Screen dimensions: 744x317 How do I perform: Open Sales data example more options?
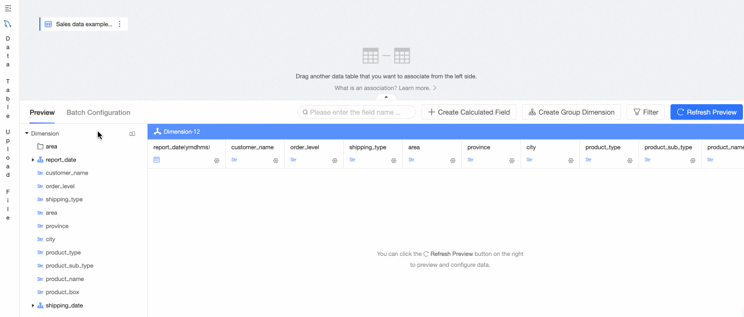click(x=120, y=24)
